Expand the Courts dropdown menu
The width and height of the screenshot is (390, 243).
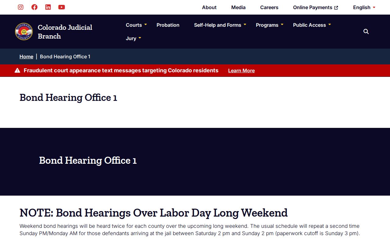[136, 25]
